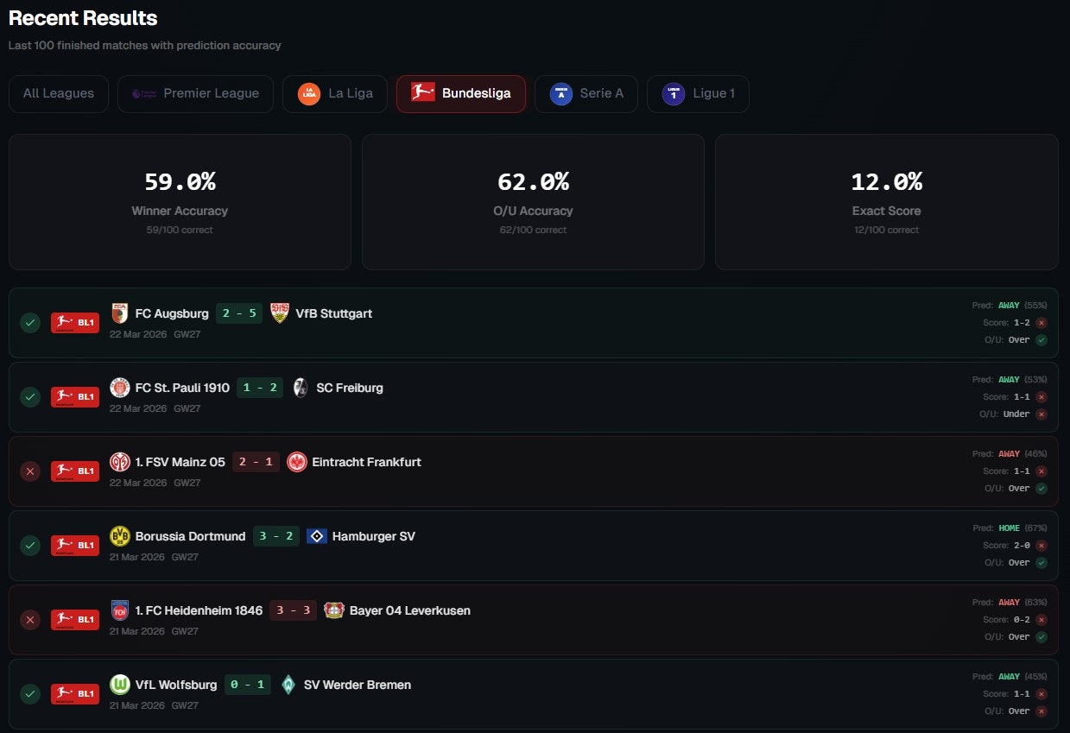
Task: Click SC Freiburg team name
Action: tap(350, 388)
